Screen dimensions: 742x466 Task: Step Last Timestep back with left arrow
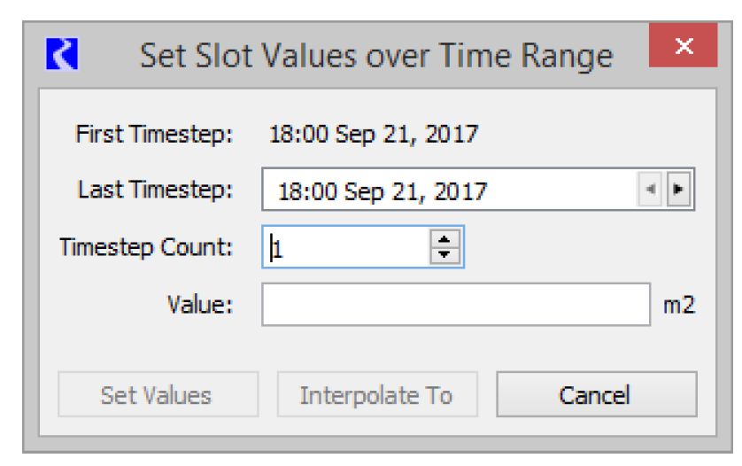(650, 189)
